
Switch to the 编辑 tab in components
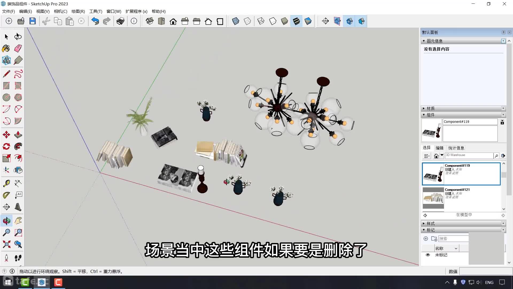(x=440, y=148)
